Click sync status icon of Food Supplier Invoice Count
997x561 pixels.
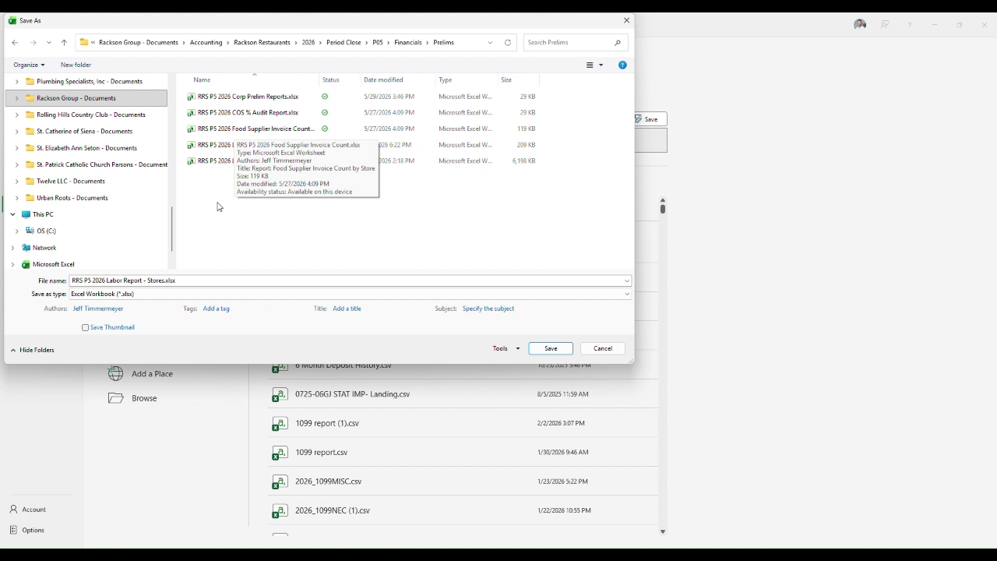(x=325, y=129)
